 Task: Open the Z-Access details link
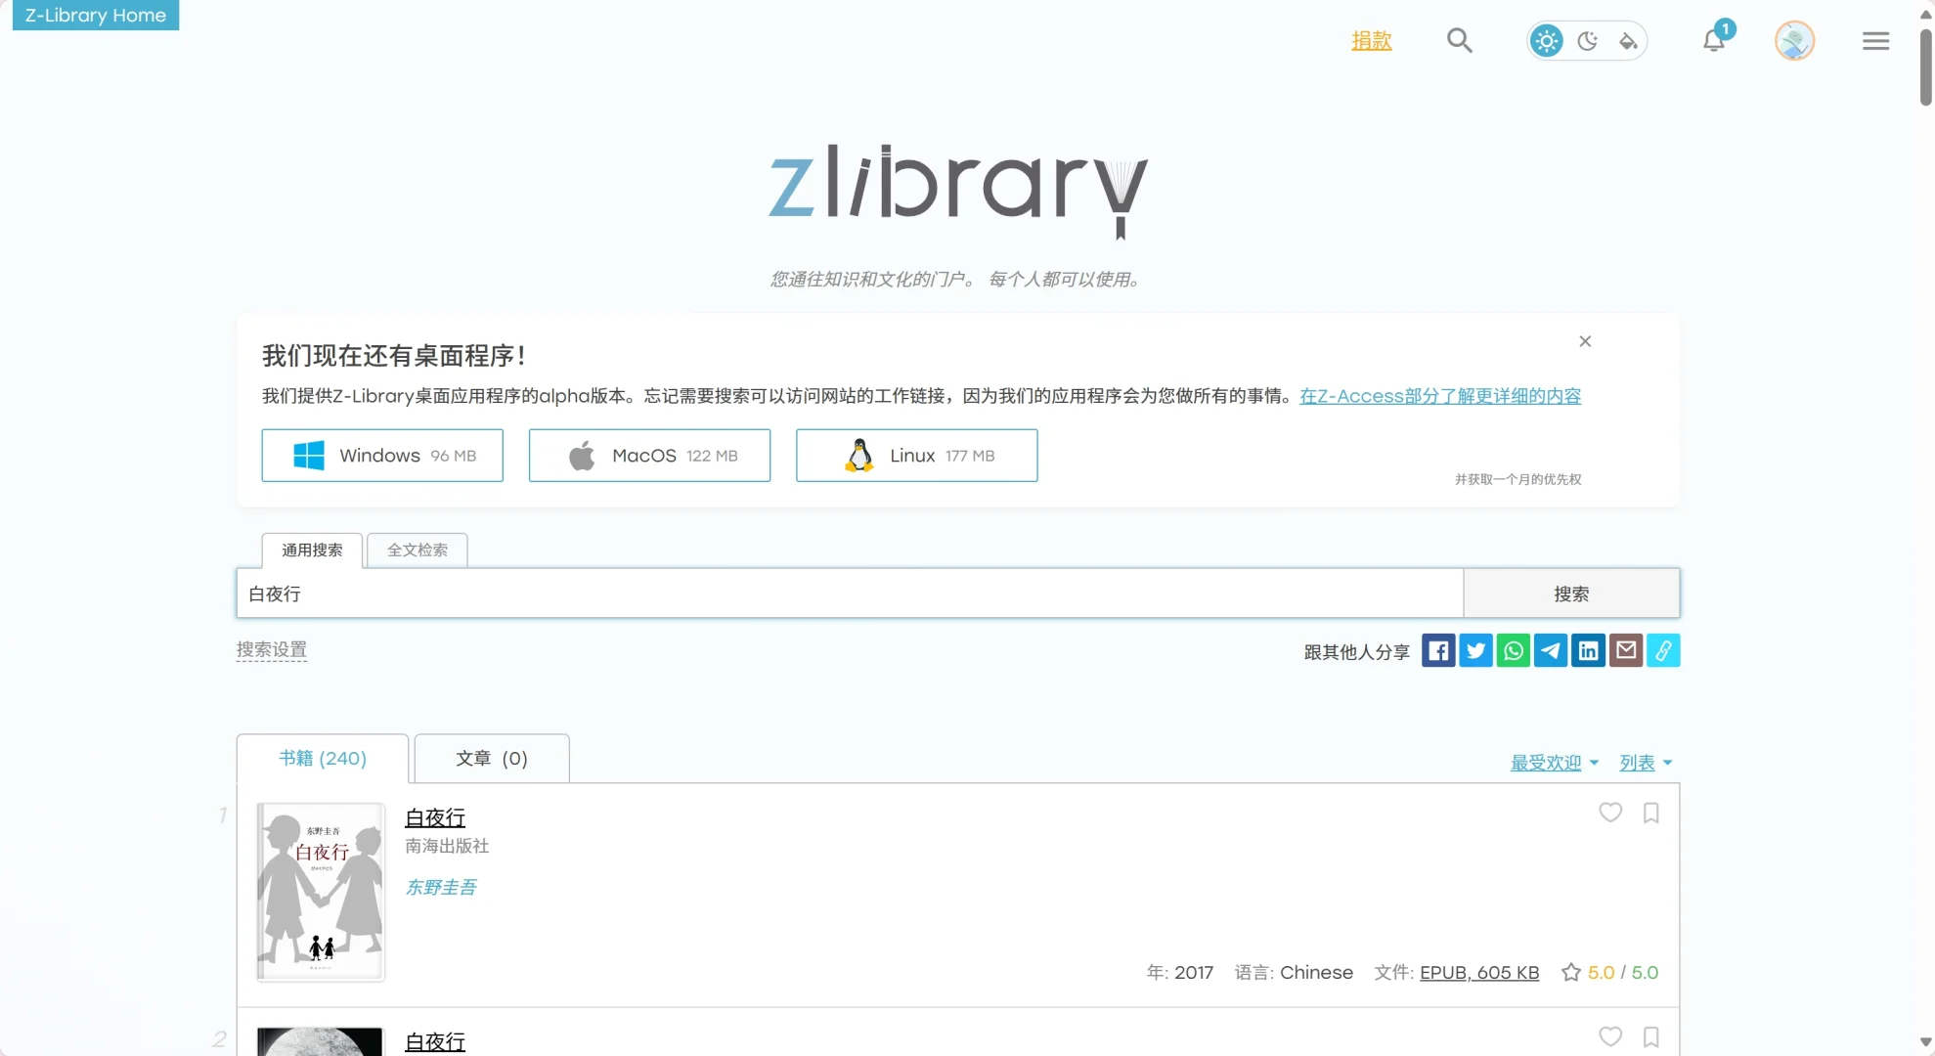(x=1439, y=396)
